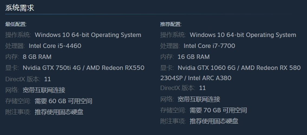Click the recommended column's 推荐使用固态硬盘 note

coord(214,121)
